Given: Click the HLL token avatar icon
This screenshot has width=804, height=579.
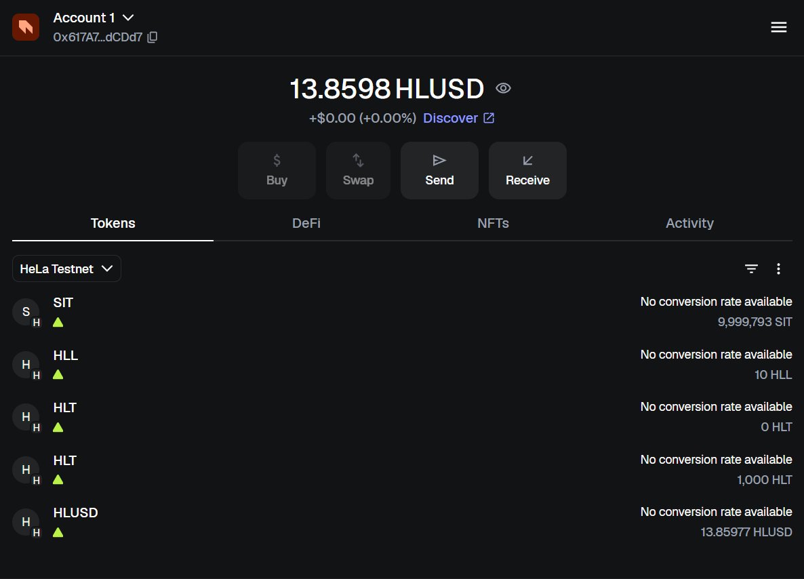Looking at the screenshot, I should pyautogui.click(x=26, y=365).
